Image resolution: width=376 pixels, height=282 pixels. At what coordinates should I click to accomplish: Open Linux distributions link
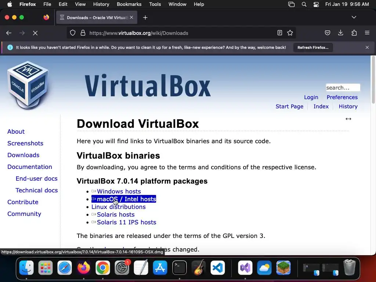(x=119, y=207)
